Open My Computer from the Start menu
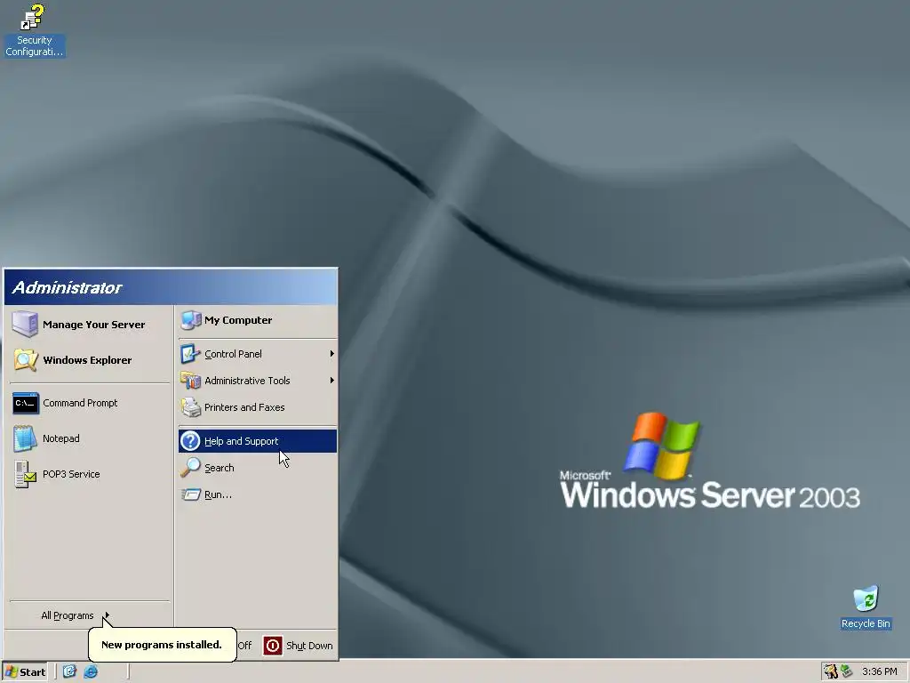 [x=257, y=320]
